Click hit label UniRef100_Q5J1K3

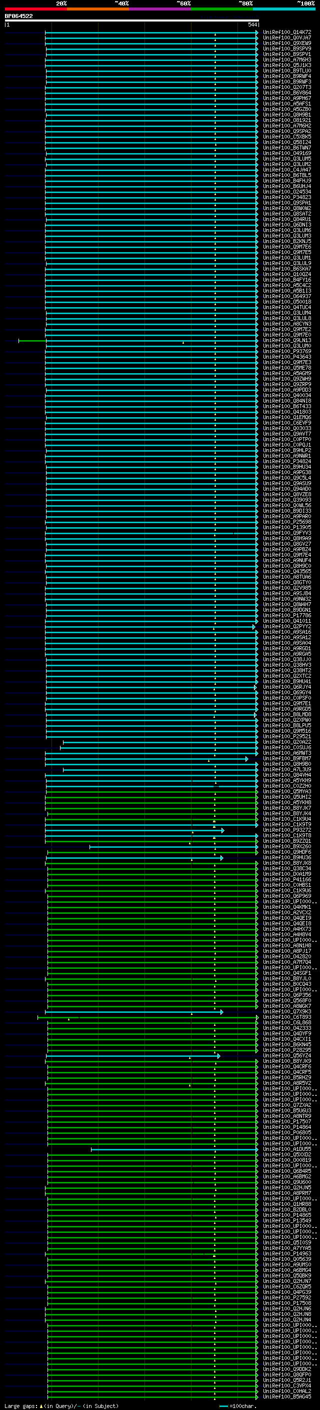click(x=287, y=65)
